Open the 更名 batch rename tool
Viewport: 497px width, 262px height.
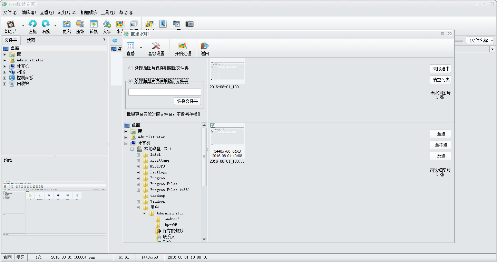pos(67,24)
